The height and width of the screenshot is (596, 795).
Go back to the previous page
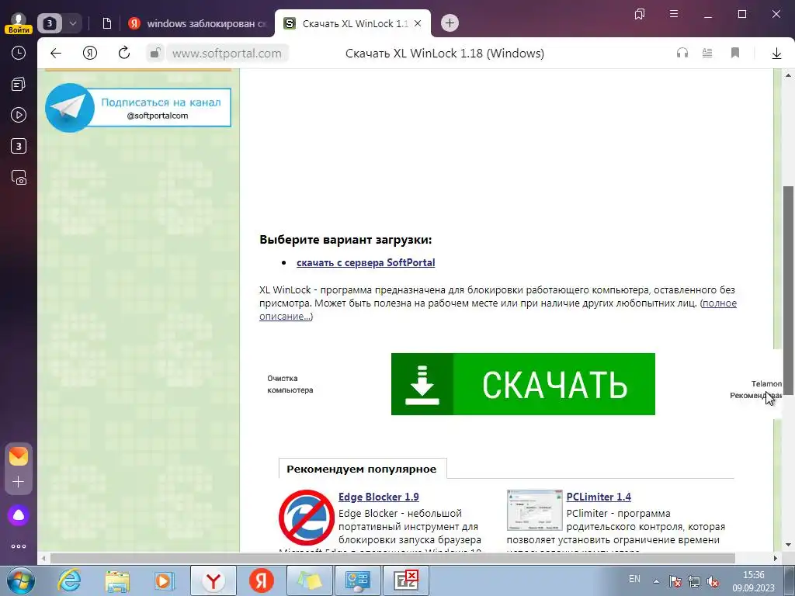click(56, 54)
